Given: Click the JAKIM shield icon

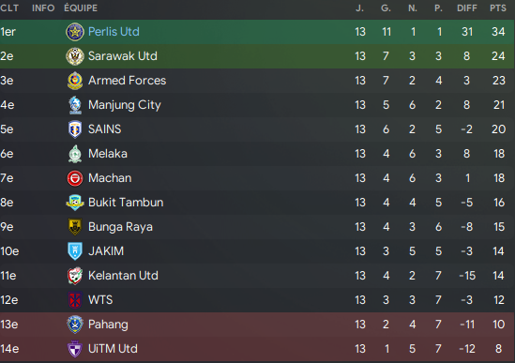Looking at the screenshot, I should [x=75, y=251].
